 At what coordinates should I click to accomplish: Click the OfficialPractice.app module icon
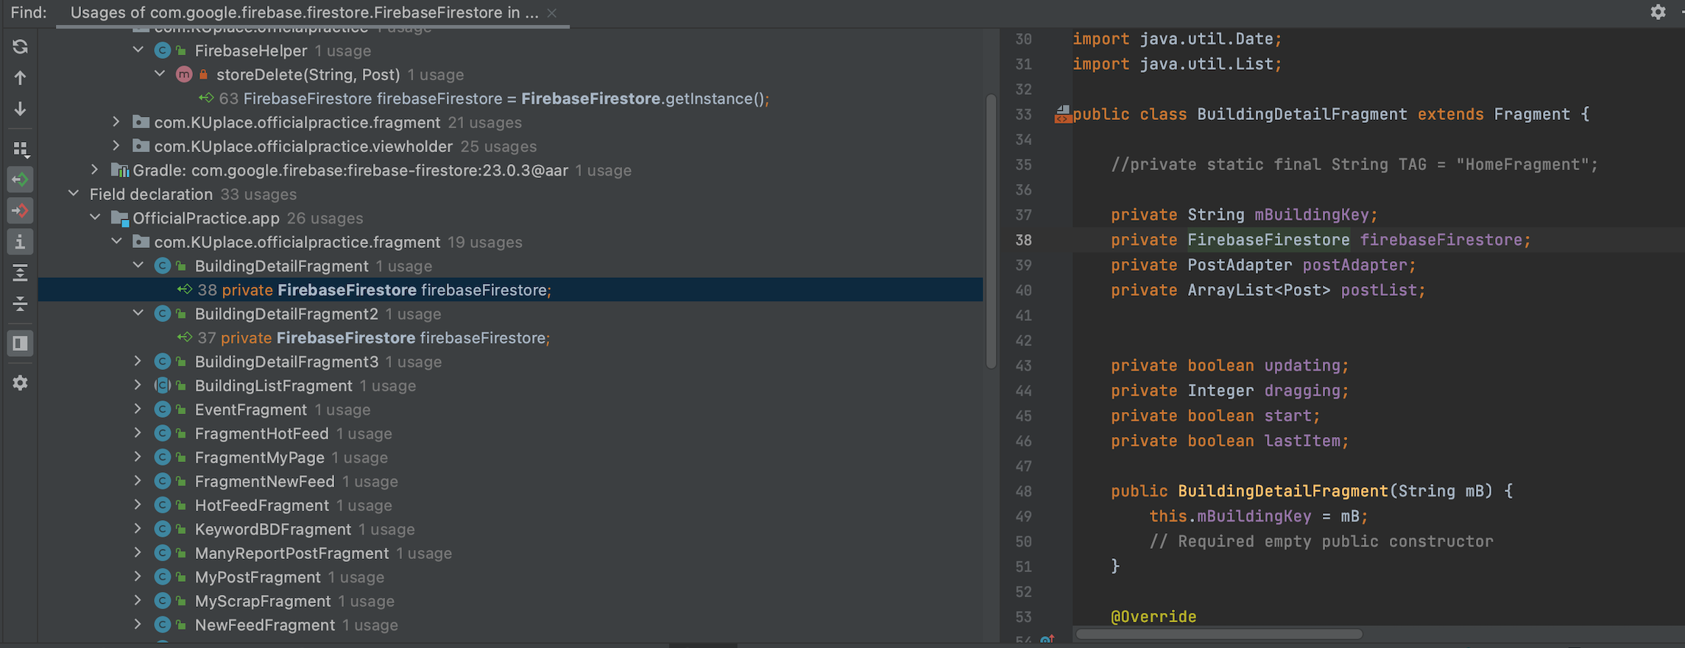(x=119, y=218)
